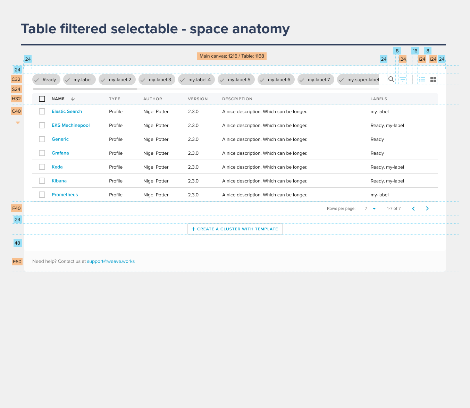Switch to grid view icon
Screen dimensions: 470x408
[433, 79]
